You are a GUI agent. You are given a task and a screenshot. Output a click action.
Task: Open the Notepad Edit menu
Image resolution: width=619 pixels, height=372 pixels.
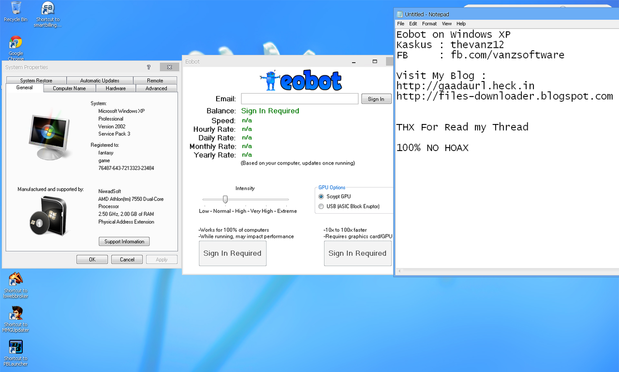coord(413,24)
